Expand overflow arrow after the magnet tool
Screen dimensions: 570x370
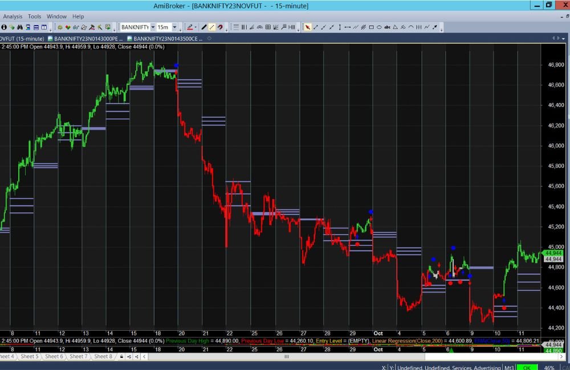pos(226,28)
